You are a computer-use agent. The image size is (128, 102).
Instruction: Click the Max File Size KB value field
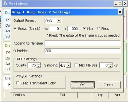(104, 65)
